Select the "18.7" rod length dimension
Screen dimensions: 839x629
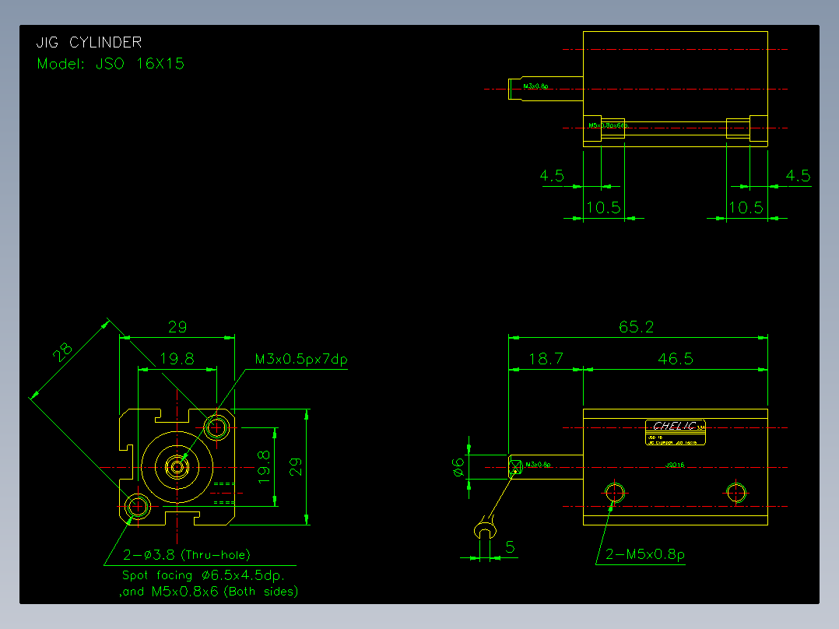[x=546, y=359]
